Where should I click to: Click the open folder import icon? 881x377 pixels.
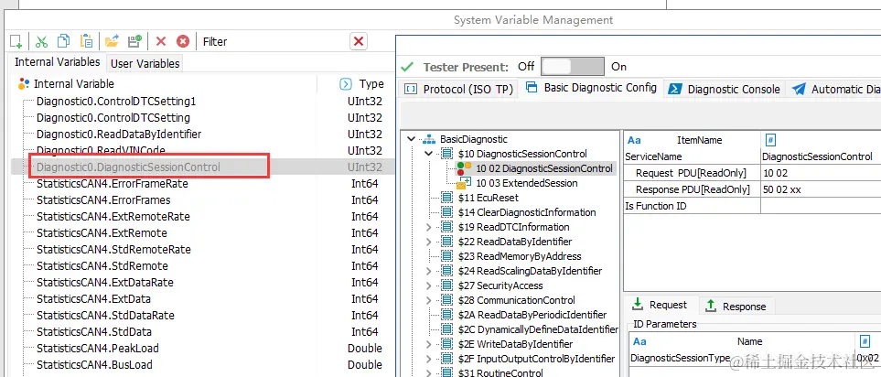click(112, 41)
